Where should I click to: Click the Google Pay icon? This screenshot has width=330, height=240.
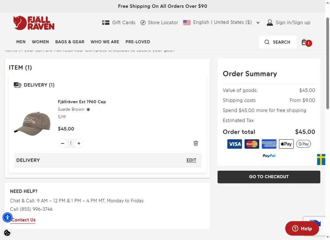tap(303, 144)
